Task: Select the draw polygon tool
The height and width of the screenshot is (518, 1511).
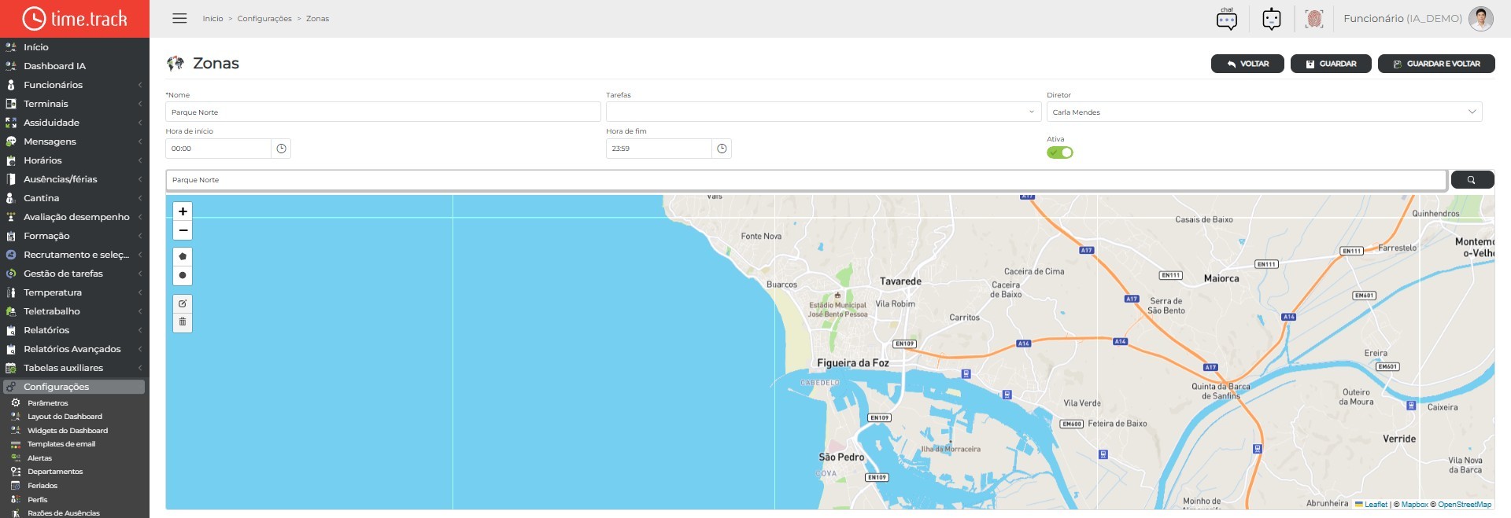Action: (183, 256)
